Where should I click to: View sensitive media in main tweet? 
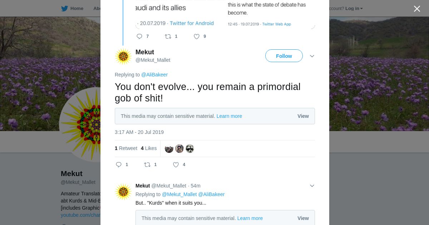click(303, 116)
